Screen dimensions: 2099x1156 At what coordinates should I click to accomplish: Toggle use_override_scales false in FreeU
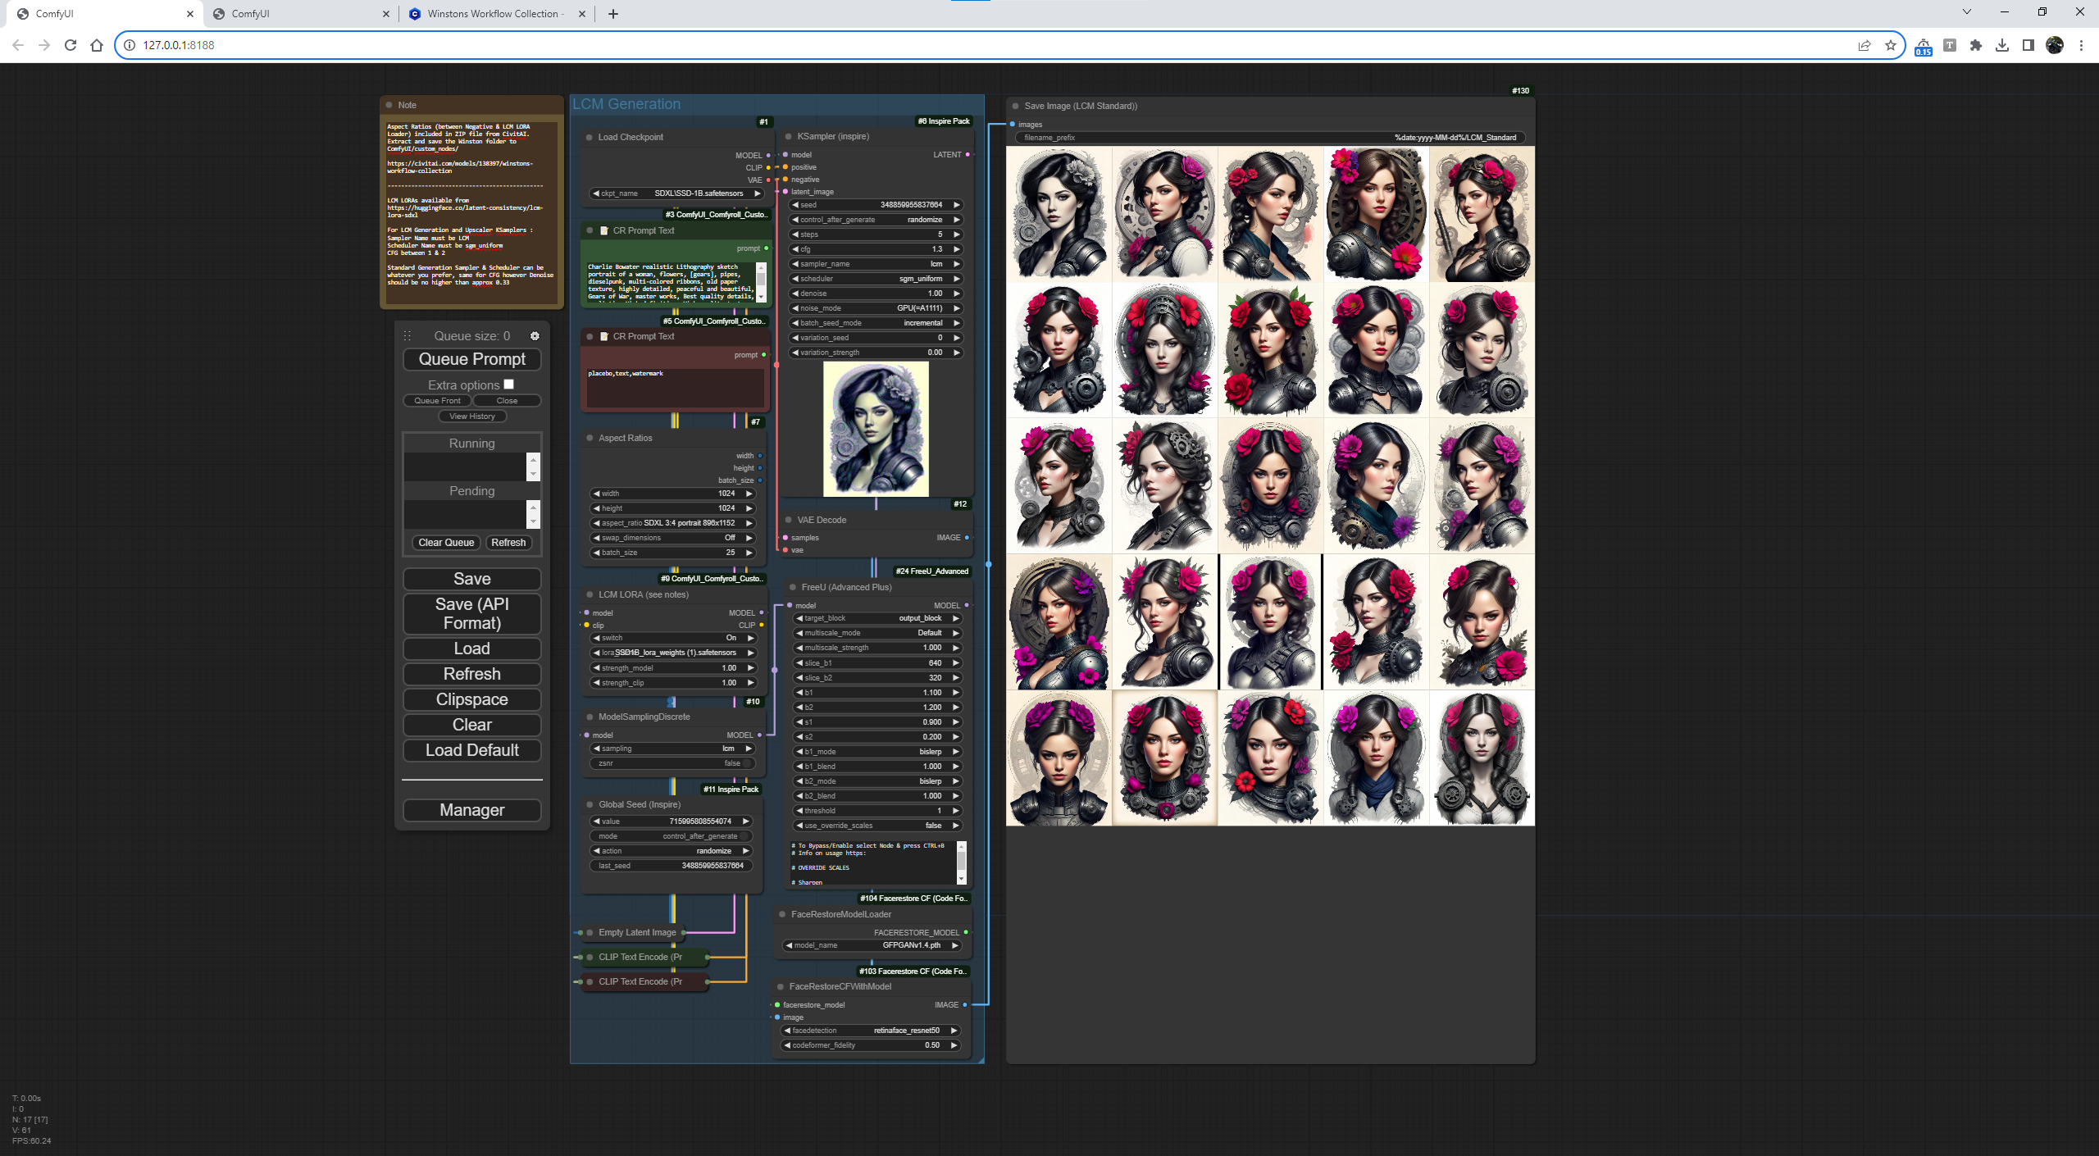tap(876, 826)
